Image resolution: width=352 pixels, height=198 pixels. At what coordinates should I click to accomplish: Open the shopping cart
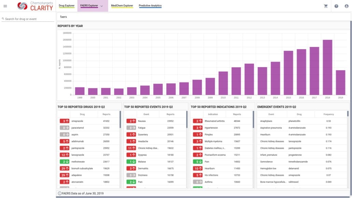[326, 6]
